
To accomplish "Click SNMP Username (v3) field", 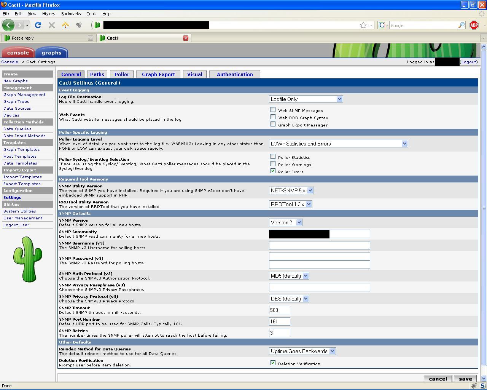I will (319, 245).
